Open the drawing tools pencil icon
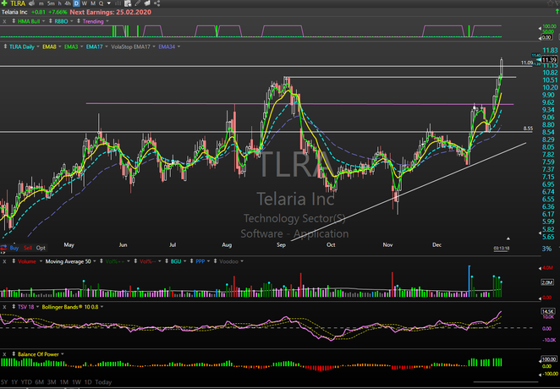560x389 pixels. click(x=138, y=3)
